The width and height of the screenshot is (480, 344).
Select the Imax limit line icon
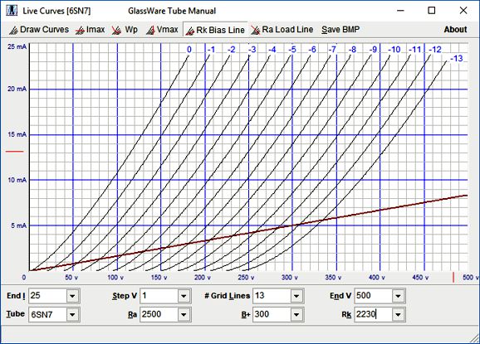click(81, 30)
